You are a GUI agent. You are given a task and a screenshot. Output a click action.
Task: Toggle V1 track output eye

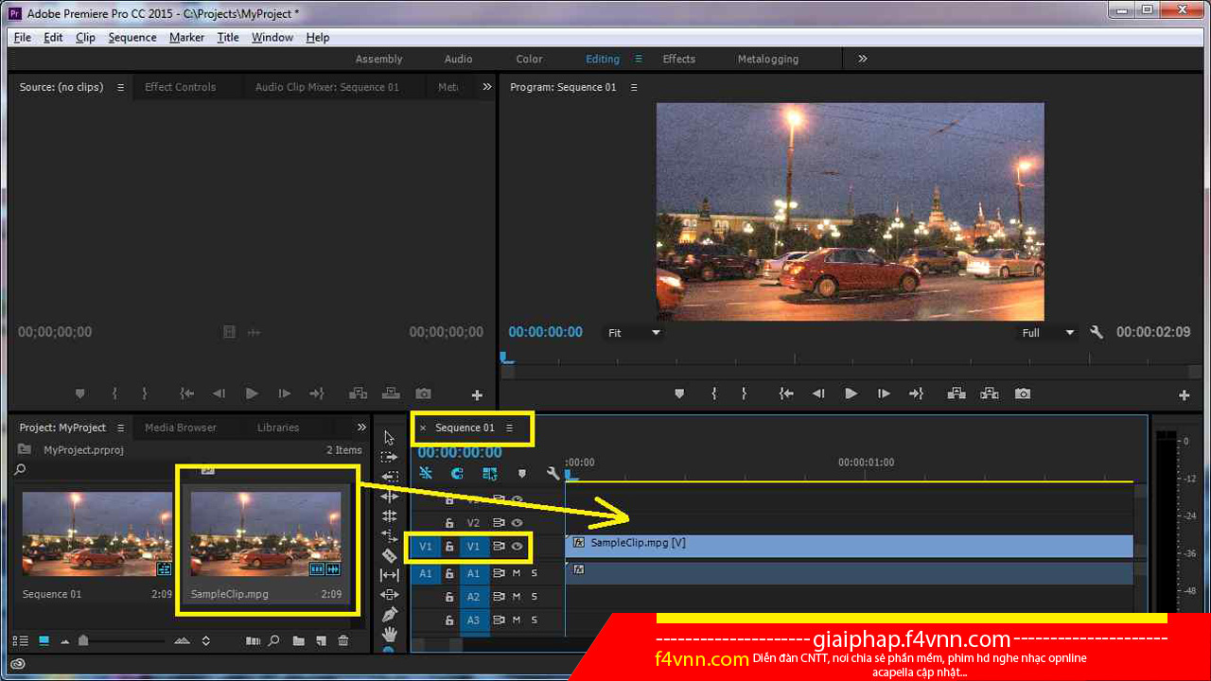[x=518, y=546]
